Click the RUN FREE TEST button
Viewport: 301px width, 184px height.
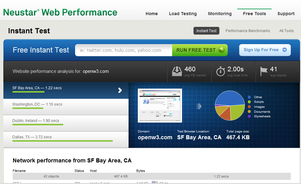[x=200, y=50]
